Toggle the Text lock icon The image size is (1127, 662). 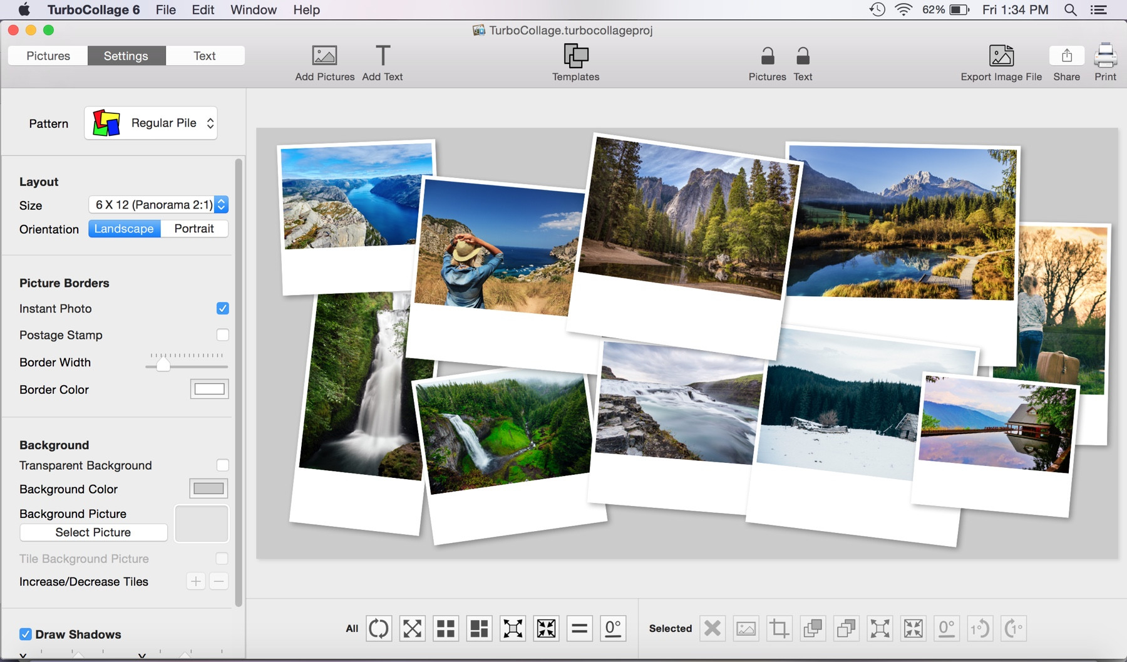[x=803, y=56]
